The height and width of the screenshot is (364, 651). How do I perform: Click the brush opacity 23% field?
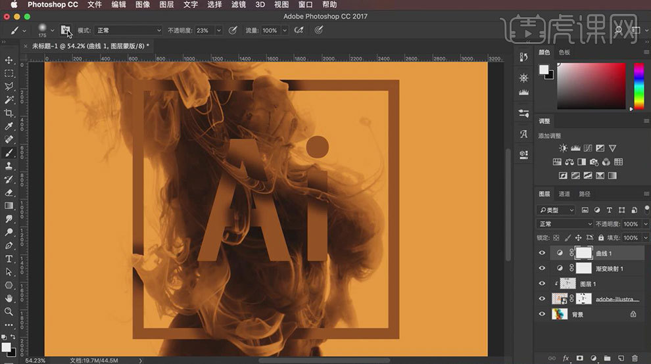(204, 30)
